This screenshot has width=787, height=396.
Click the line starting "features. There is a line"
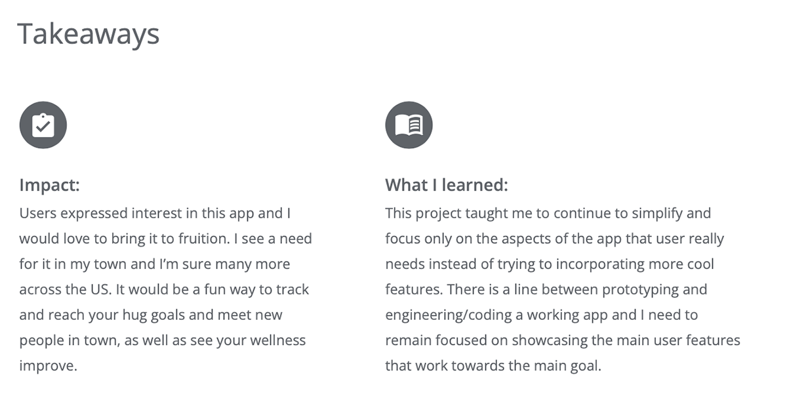click(x=546, y=290)
